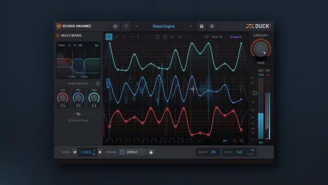The width and height of the screenshot is (328, 185).
Task: Collapse the Band Amounts section
Action: (x=97, y=84)
